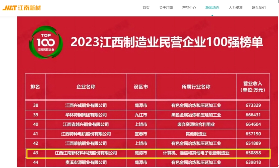Screen dimensions: 279x168
Task: Select 贵溪宏源铜业有限公司 company name
Action: [x=86, y=162]
